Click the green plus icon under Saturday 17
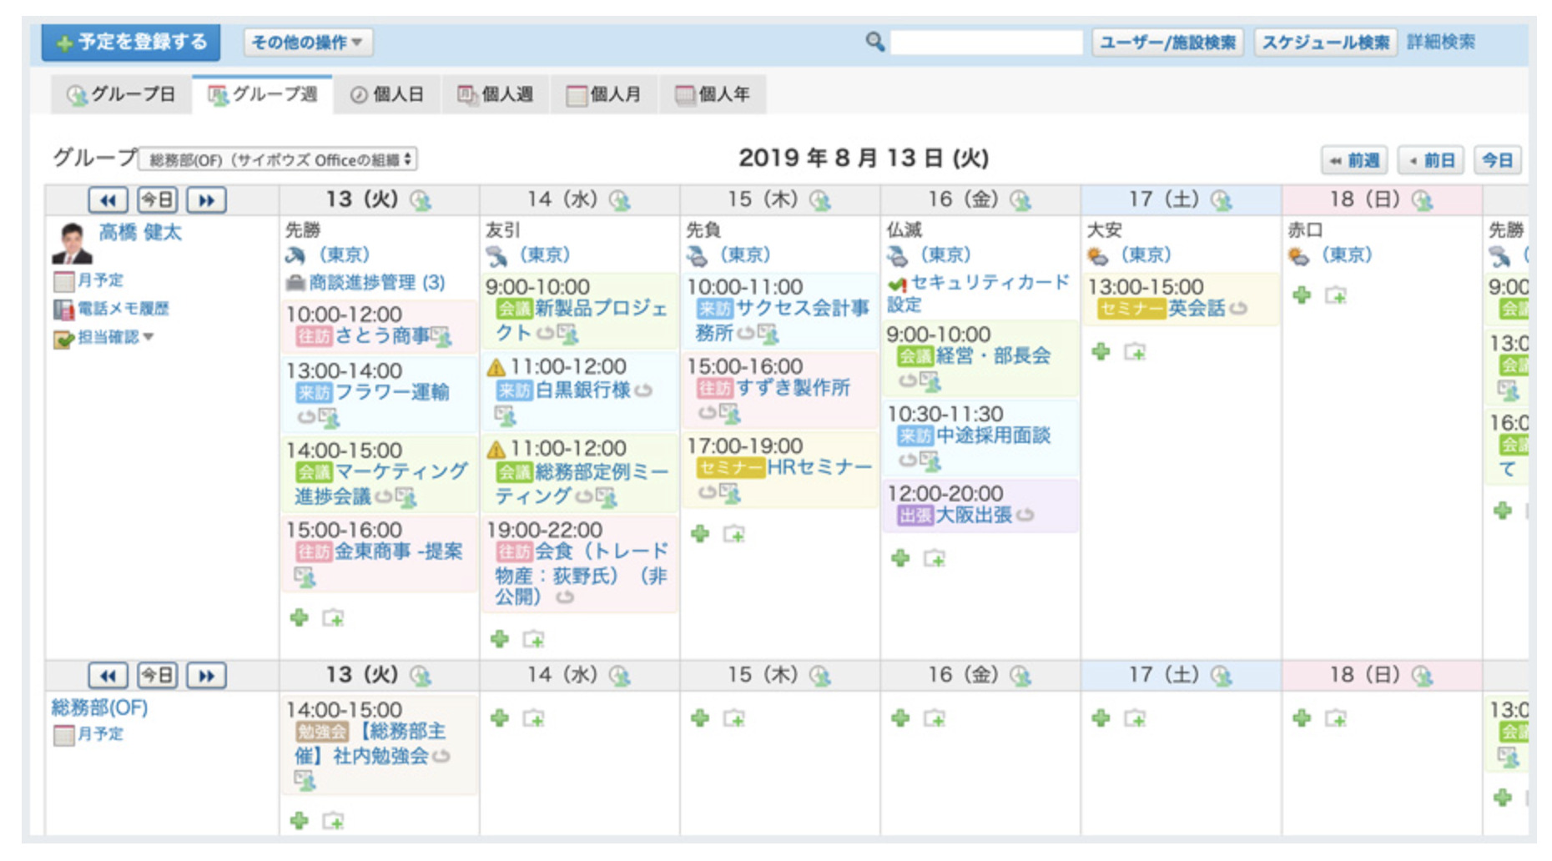 [x=1100, y=350]
